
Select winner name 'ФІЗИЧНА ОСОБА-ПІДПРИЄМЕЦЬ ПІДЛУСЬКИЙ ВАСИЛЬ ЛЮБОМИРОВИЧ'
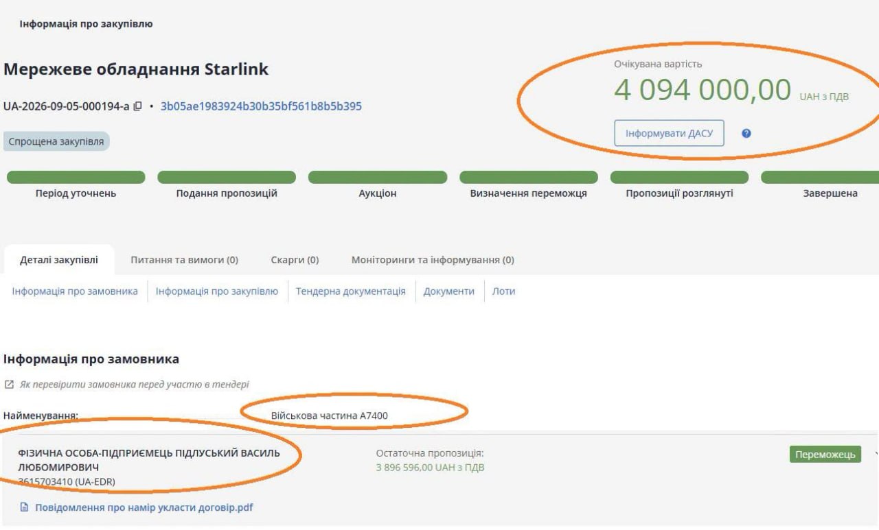(x=149, y=460)
